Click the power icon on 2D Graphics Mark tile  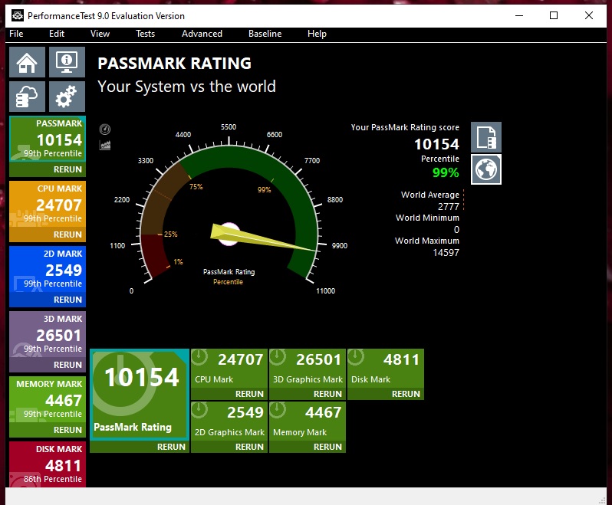199,410
